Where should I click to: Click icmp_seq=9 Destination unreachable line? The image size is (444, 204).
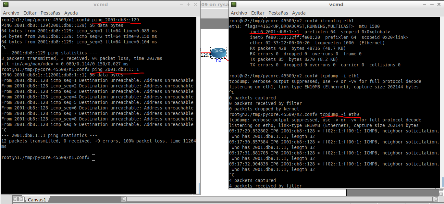(97, 124)
